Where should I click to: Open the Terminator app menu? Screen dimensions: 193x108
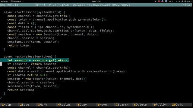(17, 1)
